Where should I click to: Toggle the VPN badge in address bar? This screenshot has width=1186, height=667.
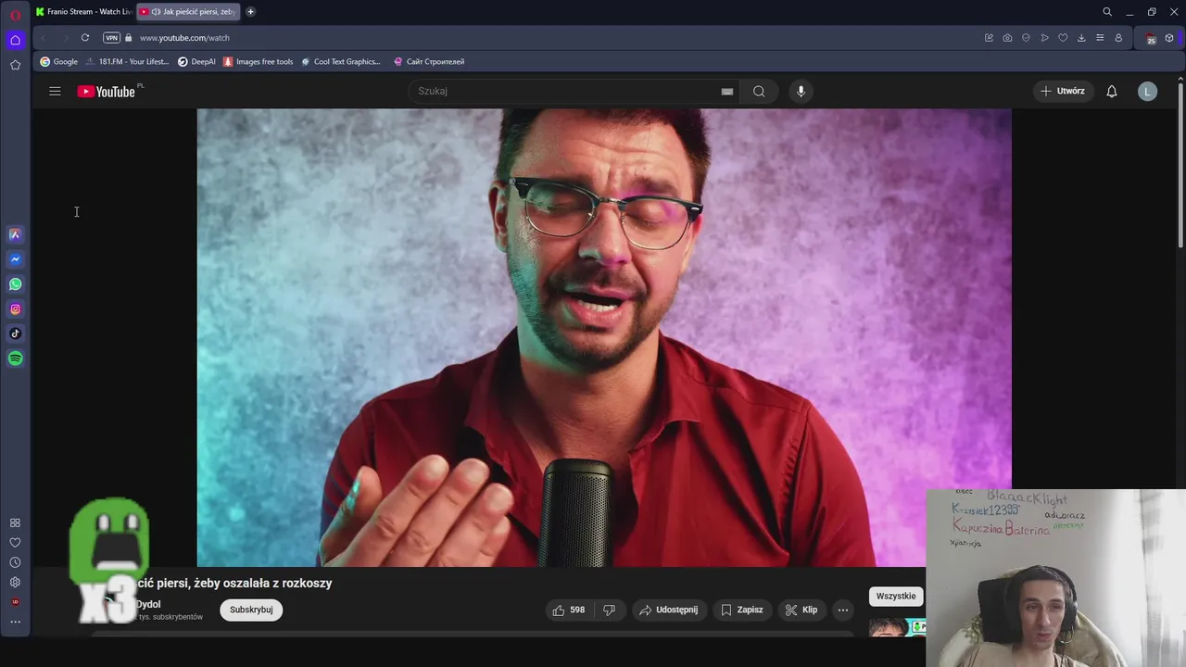coord(111,38)
